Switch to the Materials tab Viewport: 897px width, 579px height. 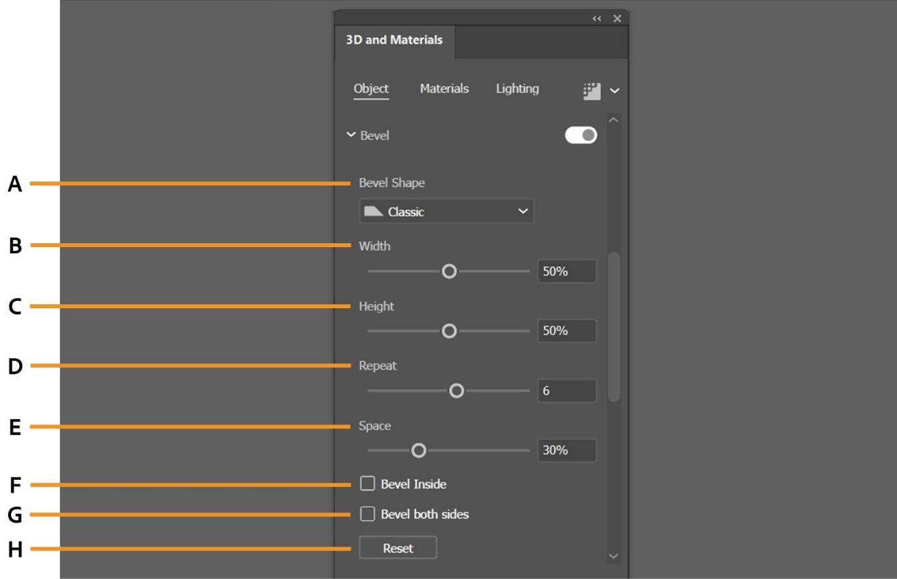click(444, 89)
